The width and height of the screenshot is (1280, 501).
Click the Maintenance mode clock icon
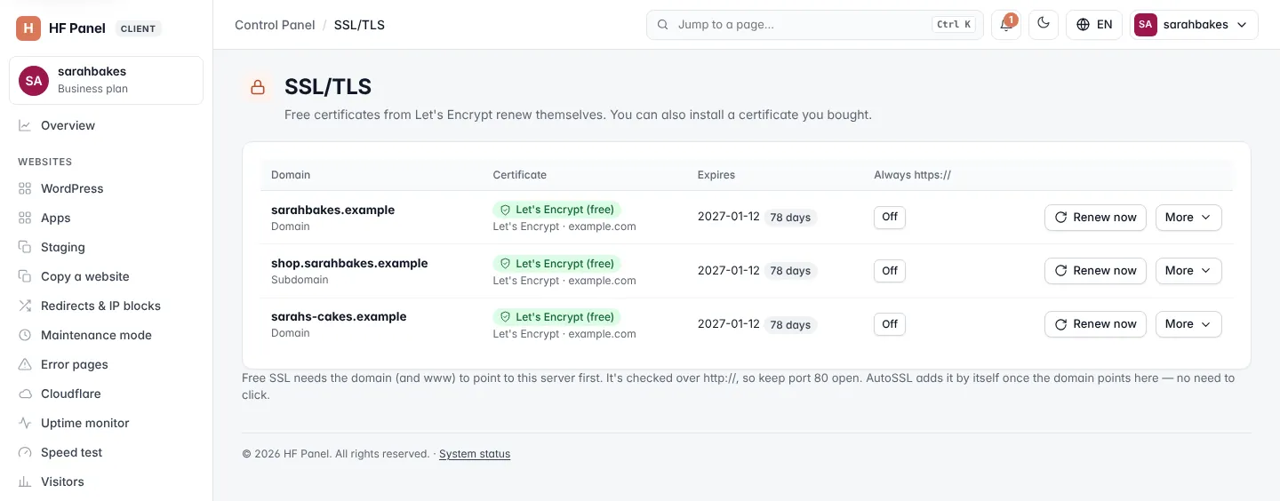coord(25,335)
